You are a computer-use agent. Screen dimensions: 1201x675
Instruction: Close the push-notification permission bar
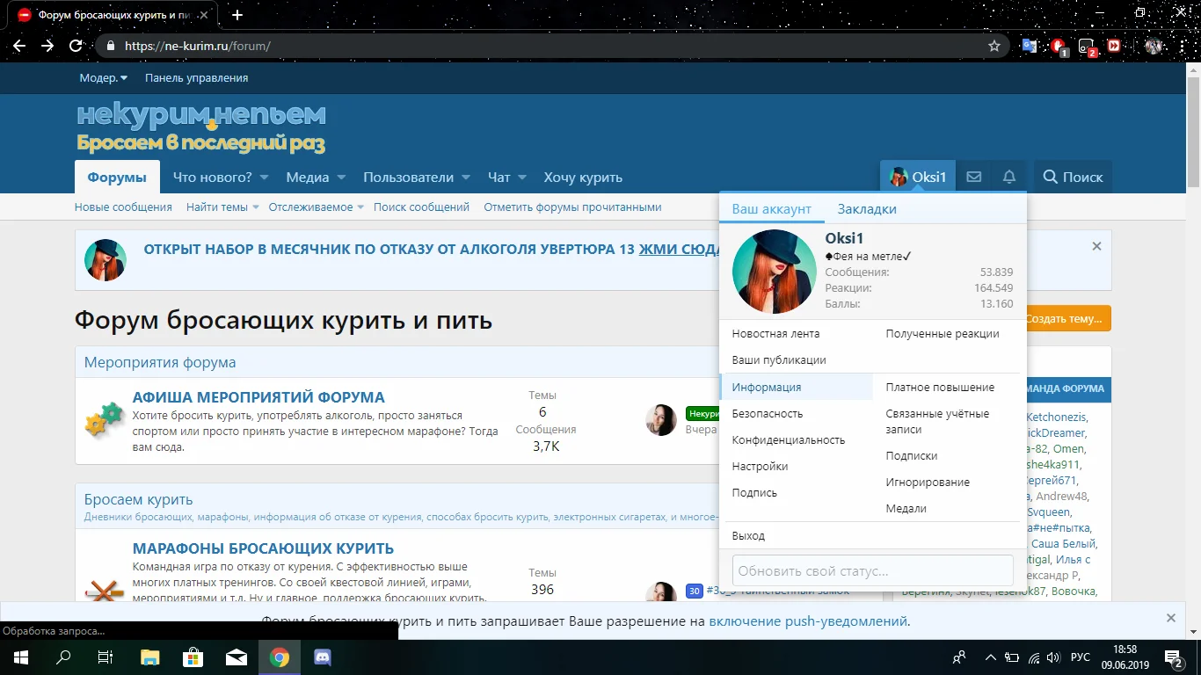(1170, 618)
